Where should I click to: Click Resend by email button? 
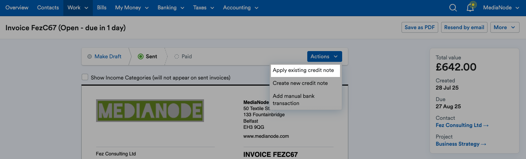tap(464, 27)
